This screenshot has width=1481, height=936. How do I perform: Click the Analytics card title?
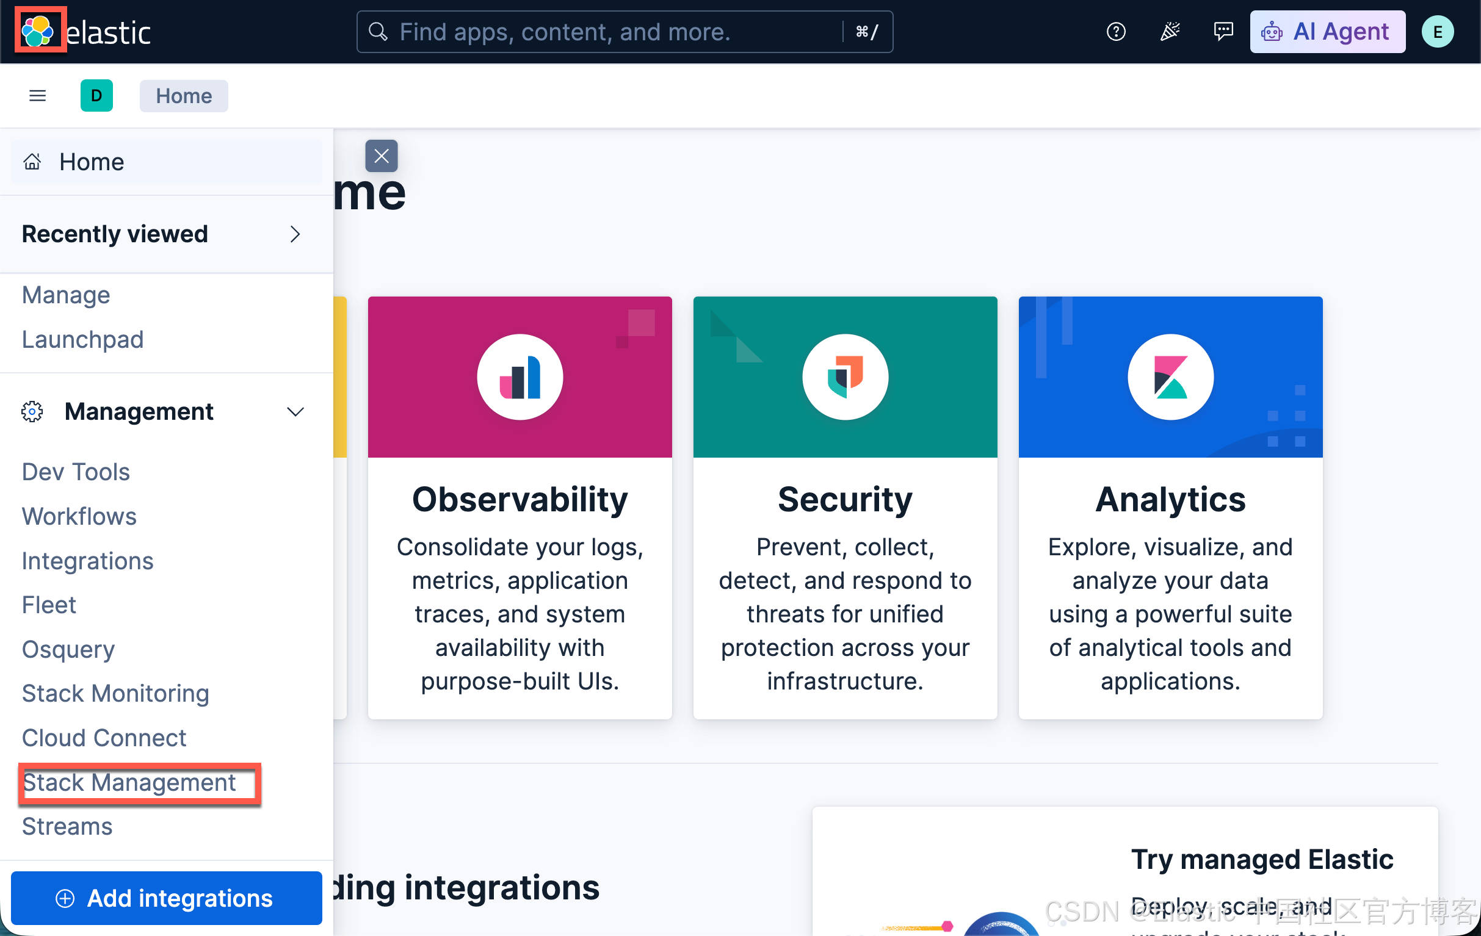(x=1170, y=499)
